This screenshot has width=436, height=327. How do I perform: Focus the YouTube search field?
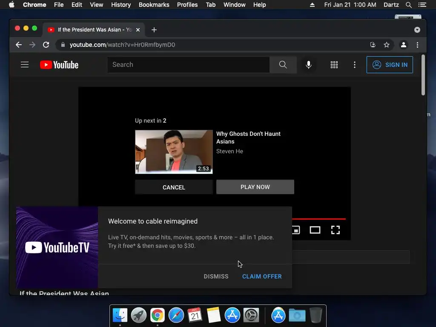[189, 65]
